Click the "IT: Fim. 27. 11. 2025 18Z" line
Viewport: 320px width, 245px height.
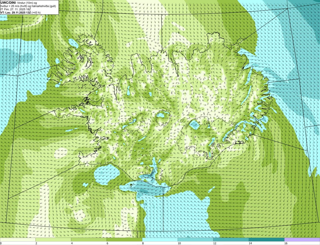click(16, 9)
